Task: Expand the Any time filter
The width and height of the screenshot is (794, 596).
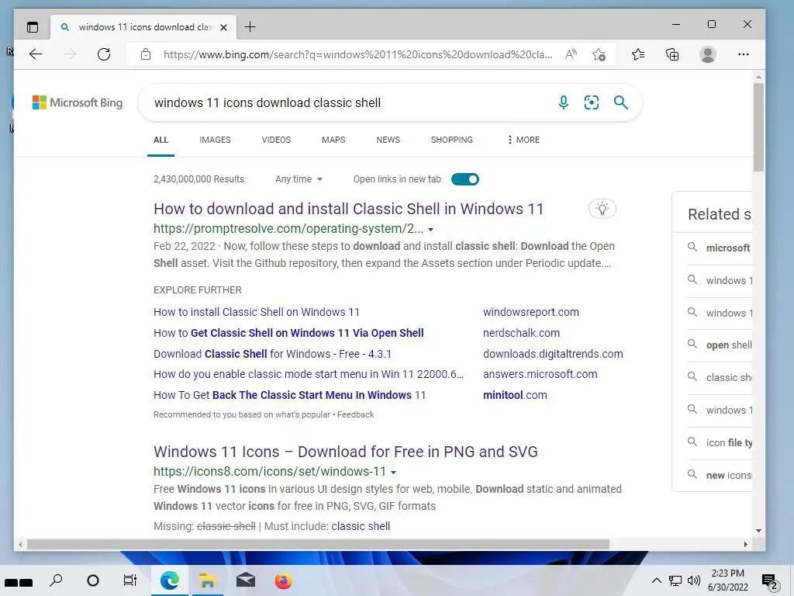Action: (299, 179)
